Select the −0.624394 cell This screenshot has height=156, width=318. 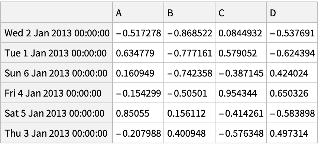click(291, 53)
